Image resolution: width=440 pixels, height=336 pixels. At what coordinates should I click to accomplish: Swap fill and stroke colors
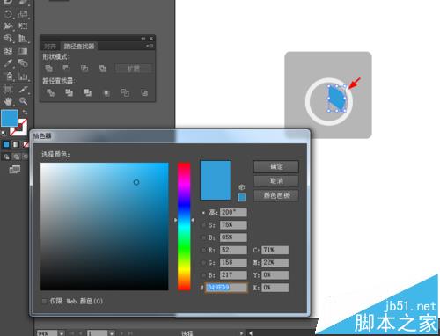[25, 113]
